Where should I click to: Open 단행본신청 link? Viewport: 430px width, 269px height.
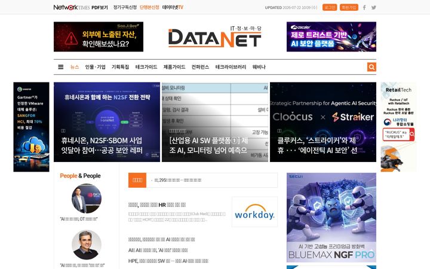[x=149, y=7]
